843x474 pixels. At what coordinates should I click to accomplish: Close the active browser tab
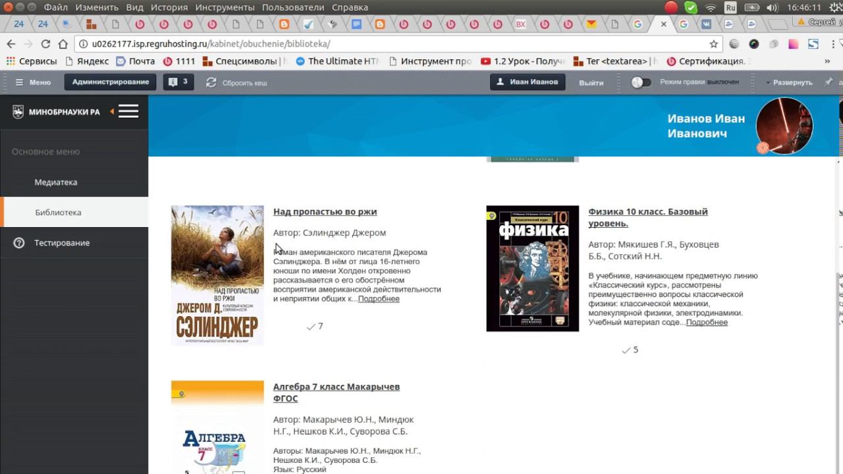tap(663, 24)
